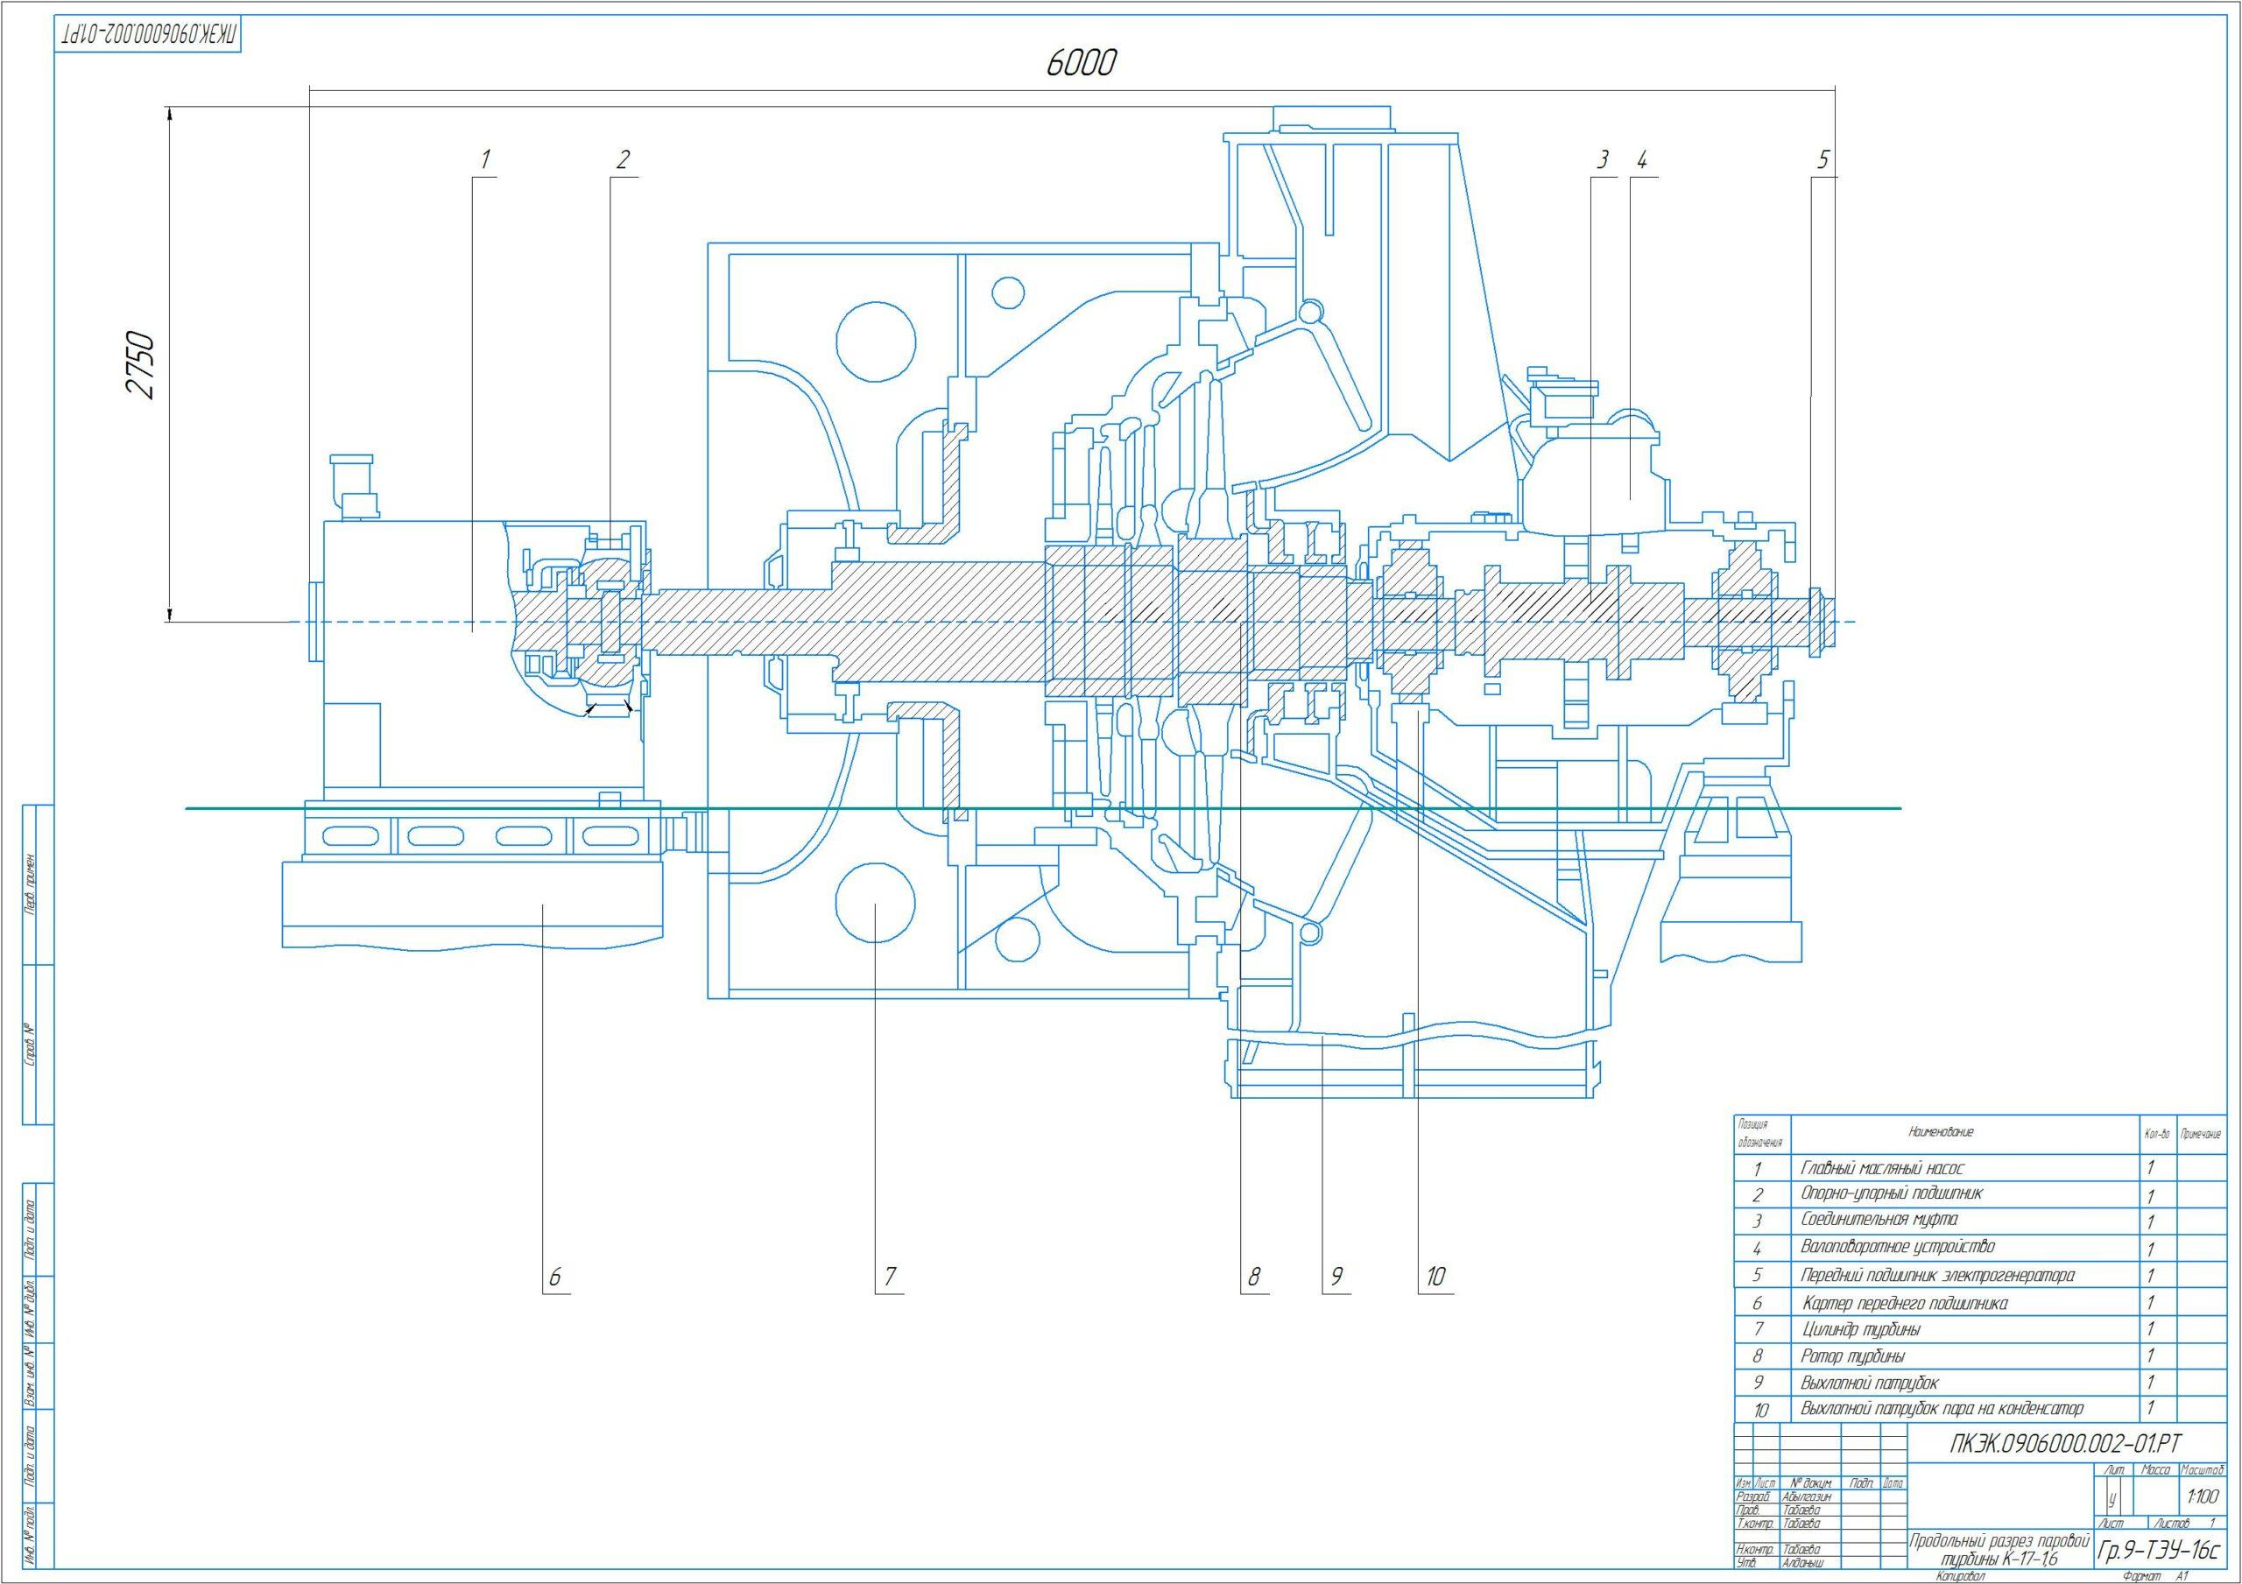Viewport: 2242px width, 1584px height.
Task: Click callout number 5 at top right
Action: [1823, 159]
